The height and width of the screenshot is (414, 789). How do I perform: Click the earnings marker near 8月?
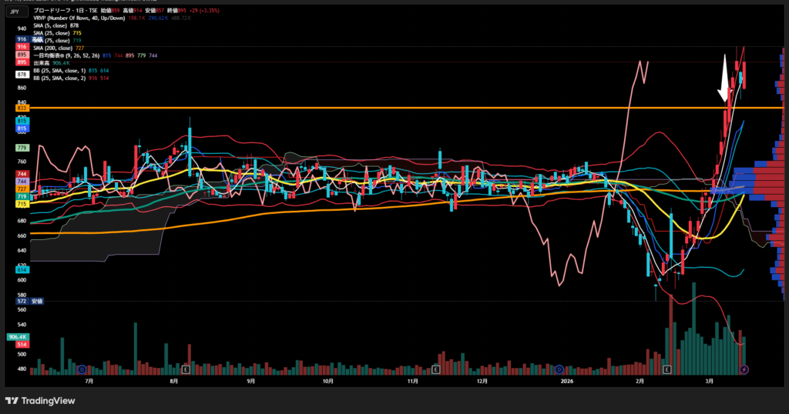183,370
